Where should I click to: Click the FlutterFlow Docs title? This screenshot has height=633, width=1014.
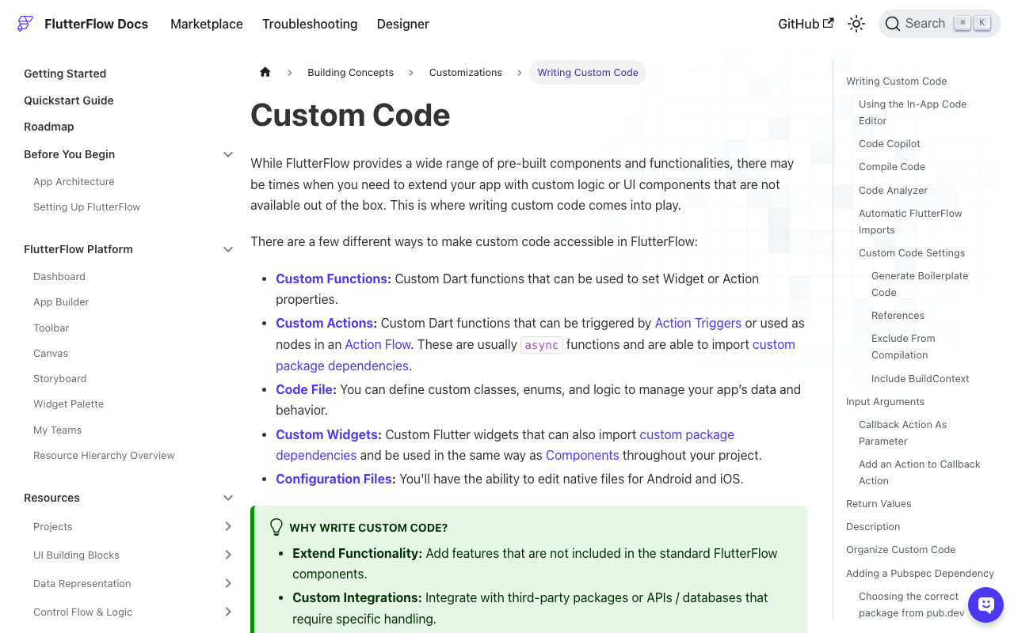[x=97, y=24]
